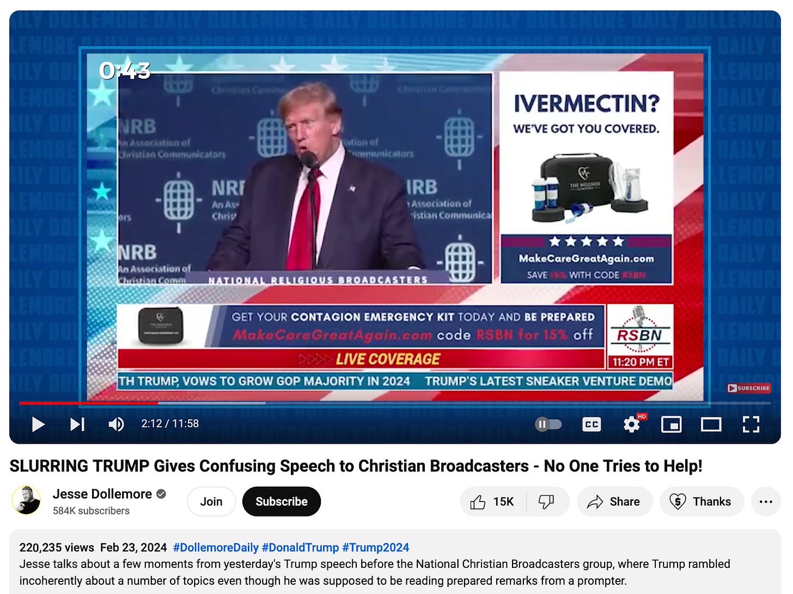Open the #Trump2024 hashtag

pos(376,547)
